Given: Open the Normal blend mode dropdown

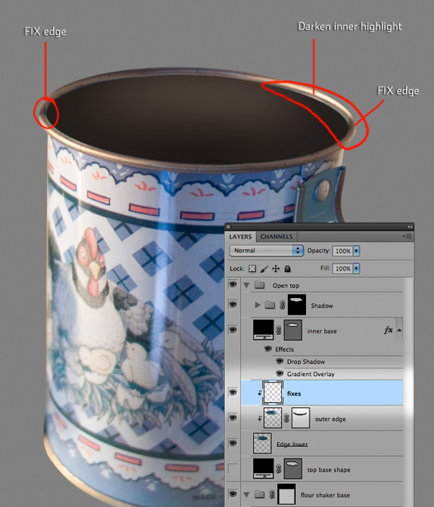Looking at the screenshot, I should (266, 250).
